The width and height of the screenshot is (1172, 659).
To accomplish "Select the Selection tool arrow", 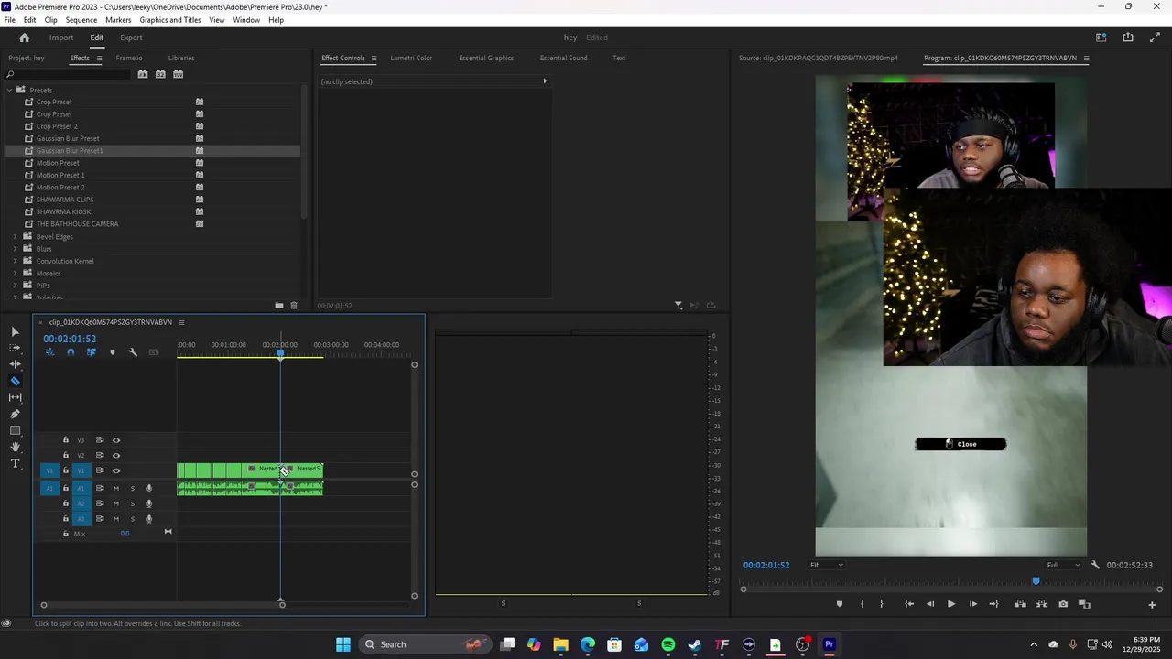I will (x=15, y=331).
